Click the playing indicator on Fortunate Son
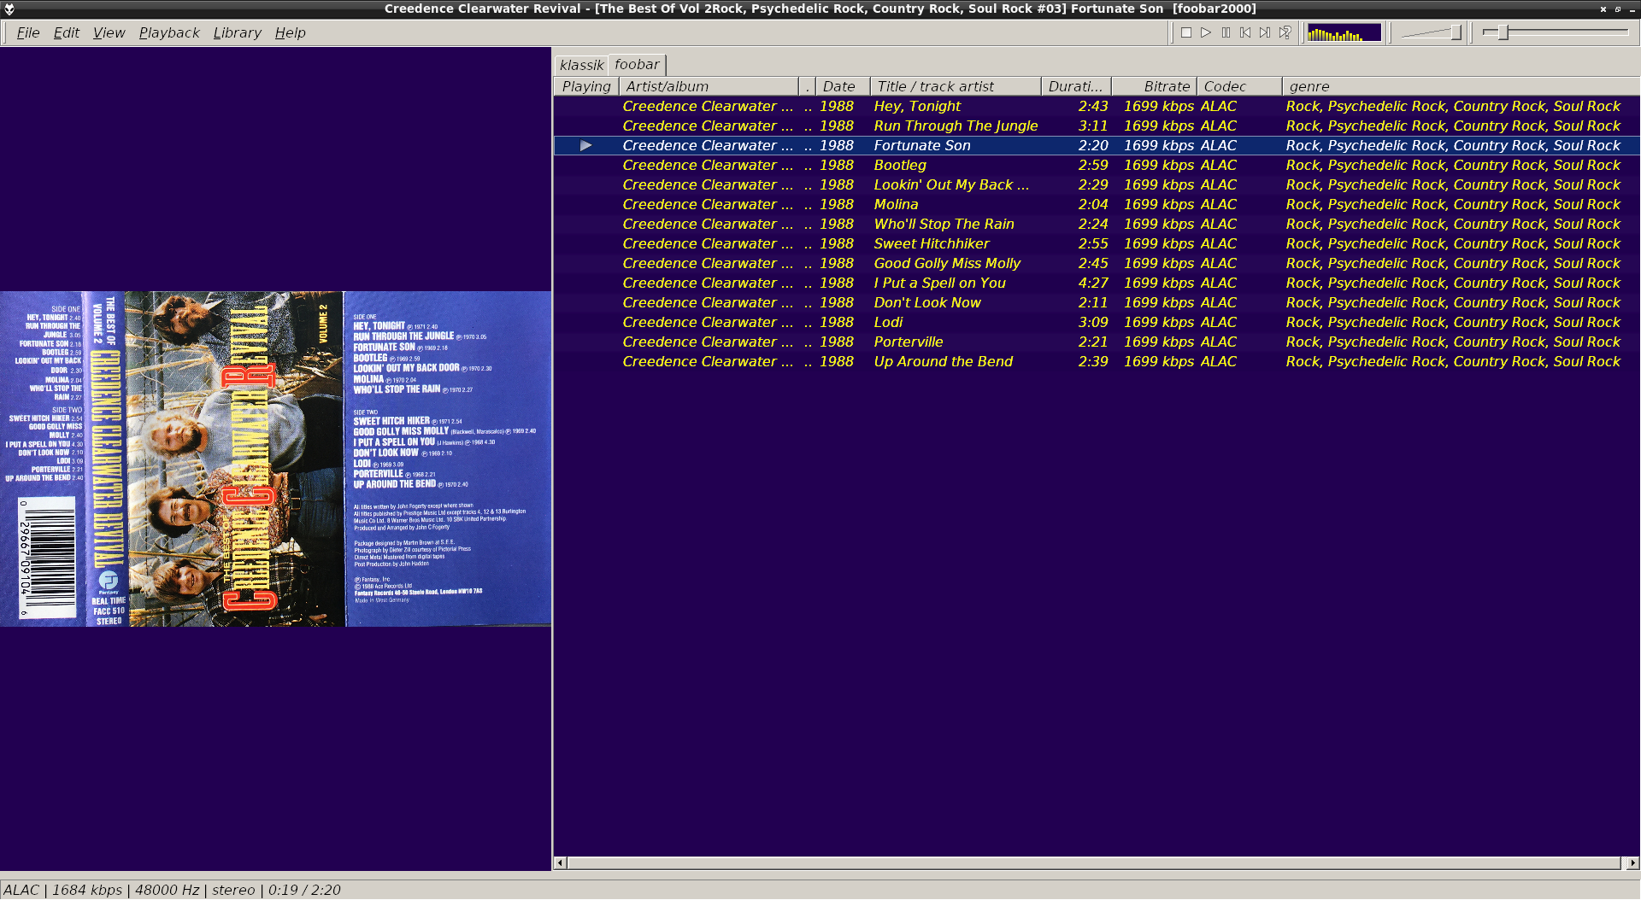The width and height of the screenshot is (1641, 900). click(586, 145)
